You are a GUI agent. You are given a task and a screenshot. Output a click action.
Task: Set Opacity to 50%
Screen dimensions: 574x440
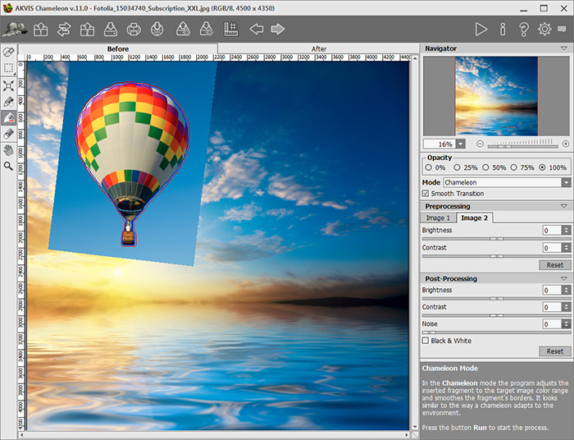point(485,167)
